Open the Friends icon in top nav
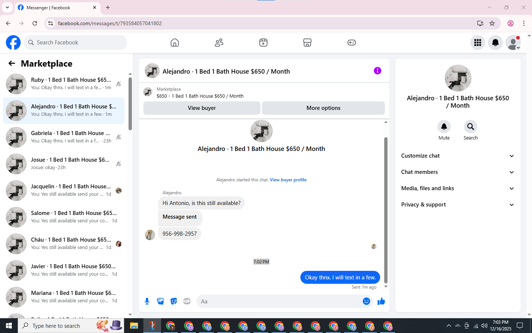 point(219,43)
